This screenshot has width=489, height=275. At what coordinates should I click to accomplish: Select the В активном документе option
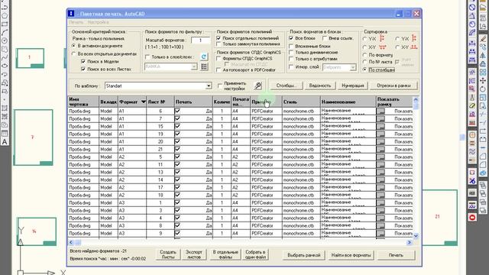pyautogui.click(x=73, y=46)
